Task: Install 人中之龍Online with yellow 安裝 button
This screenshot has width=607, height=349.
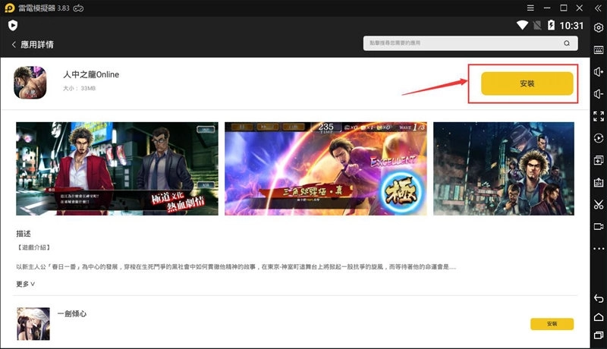Action: click(527, 83)
